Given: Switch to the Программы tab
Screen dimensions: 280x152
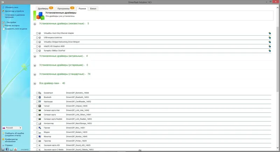Looking at the screenshot, I should point(65,8).
